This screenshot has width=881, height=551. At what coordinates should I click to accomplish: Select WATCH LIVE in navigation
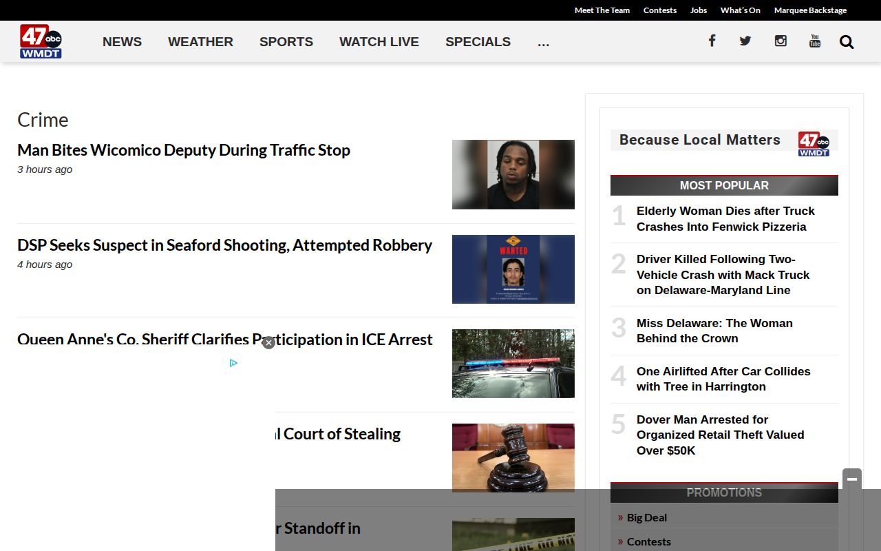click(379, 42)
